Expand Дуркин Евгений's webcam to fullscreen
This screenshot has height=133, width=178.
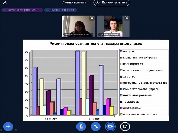(127, 18)
